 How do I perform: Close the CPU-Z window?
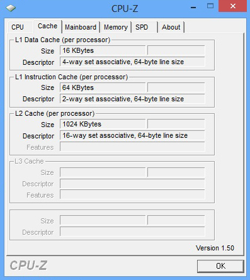pyautogui.click(x=232, y=6)
